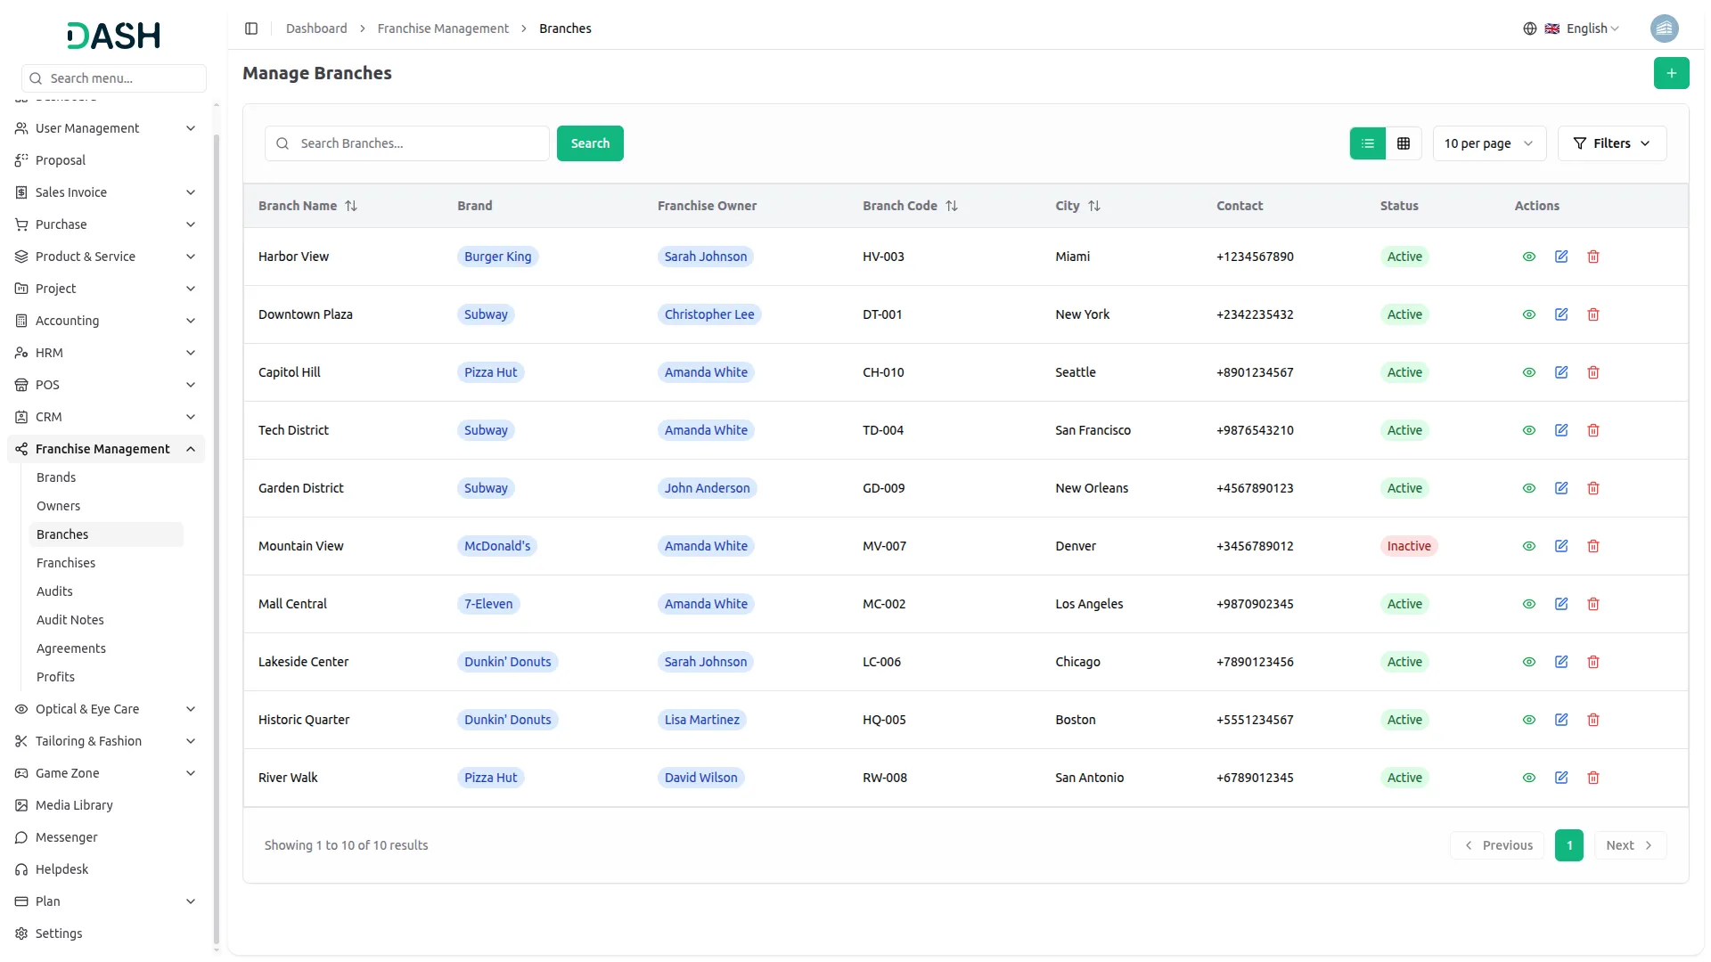Image resolution: width=1711 pixels, height=962 pixels.
Task: View Harbor View branch details
Action: 1529,257
